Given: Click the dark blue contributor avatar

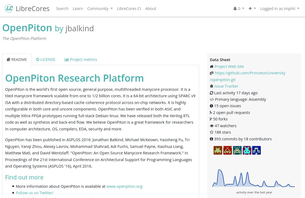Looking at the screenshot, I should (x=256, y=150).
